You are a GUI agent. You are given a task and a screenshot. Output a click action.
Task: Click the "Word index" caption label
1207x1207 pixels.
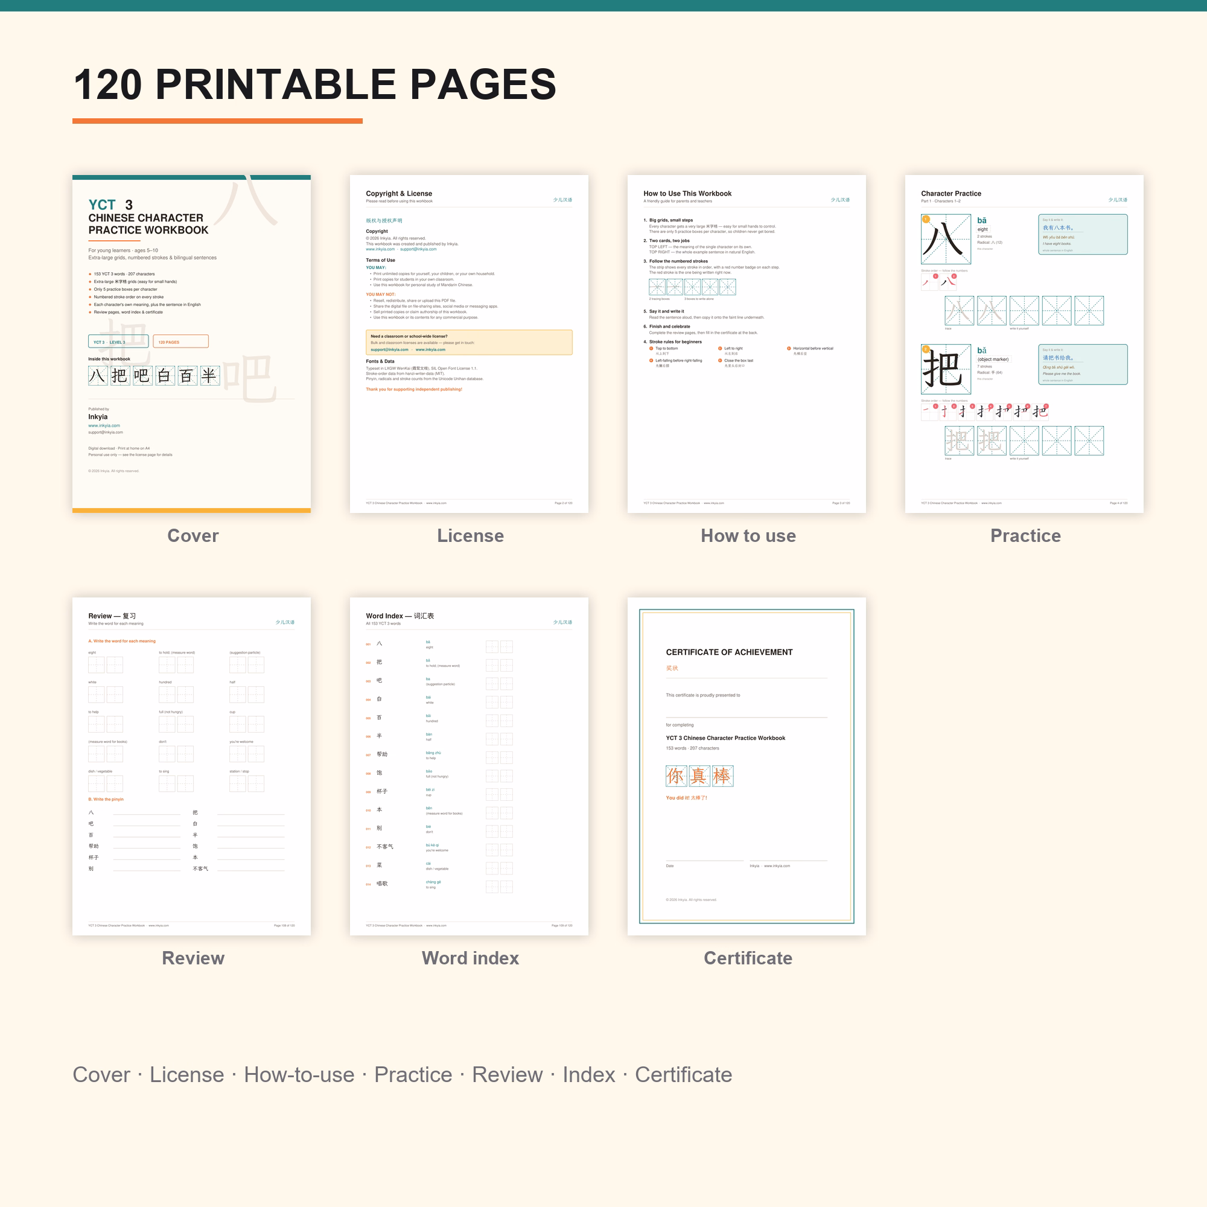click(x=470, y=958)
